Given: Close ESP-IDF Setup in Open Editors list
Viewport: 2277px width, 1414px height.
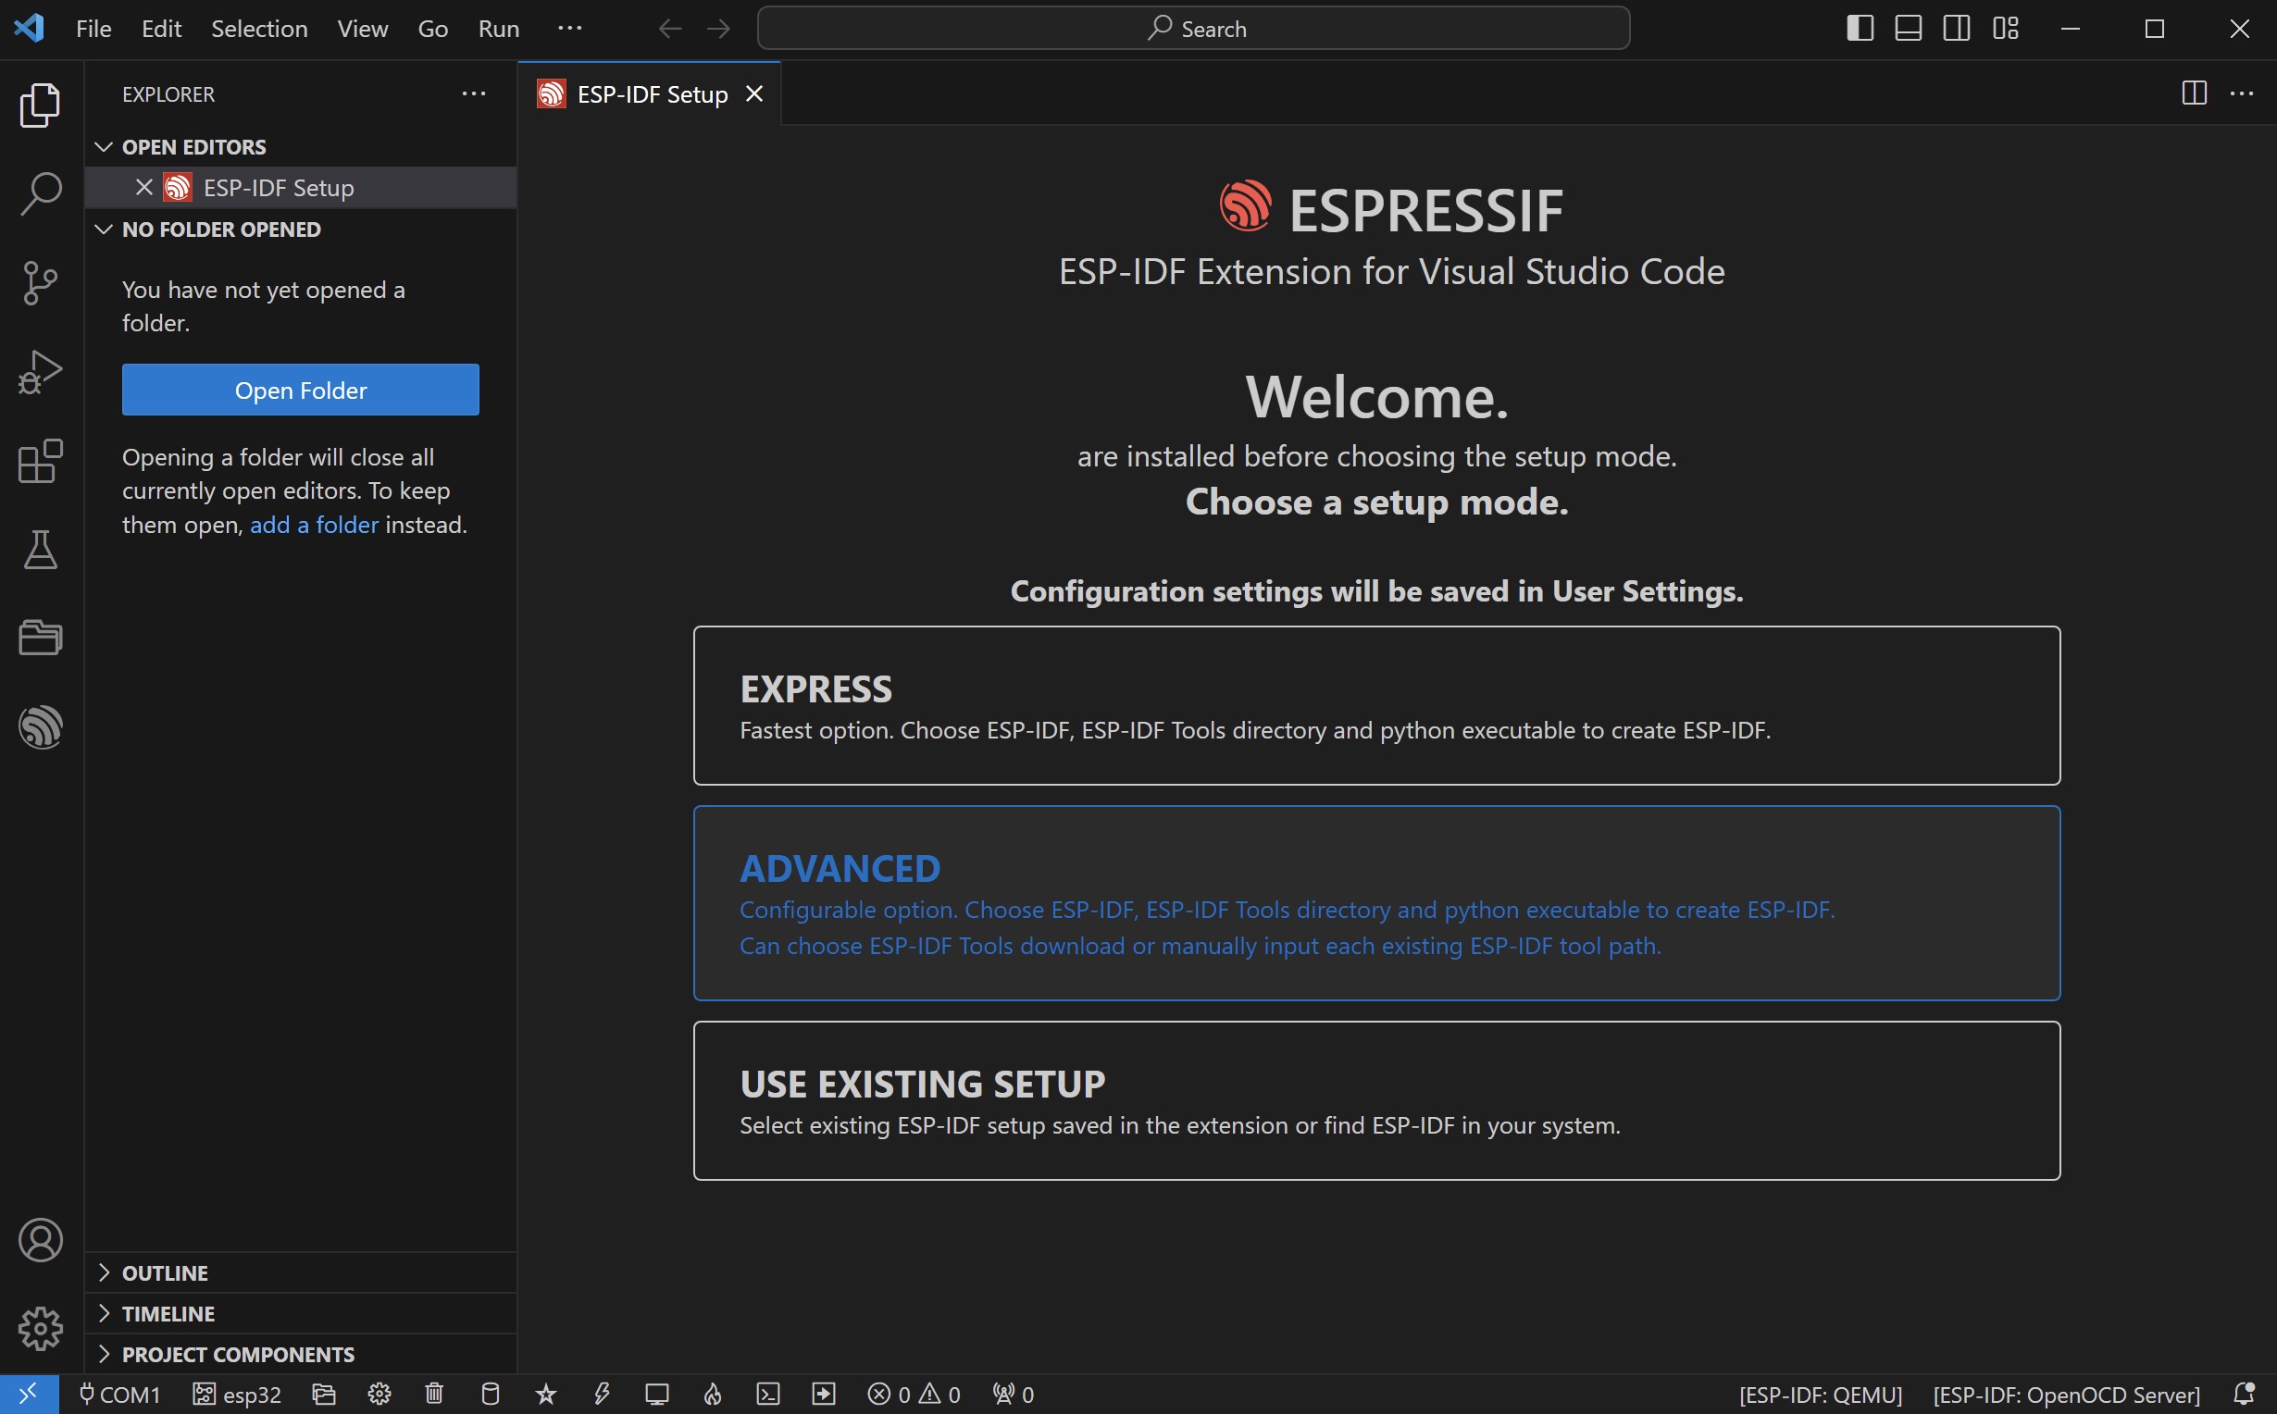Looking at the screenshot, I should click(x=144, y=187).
